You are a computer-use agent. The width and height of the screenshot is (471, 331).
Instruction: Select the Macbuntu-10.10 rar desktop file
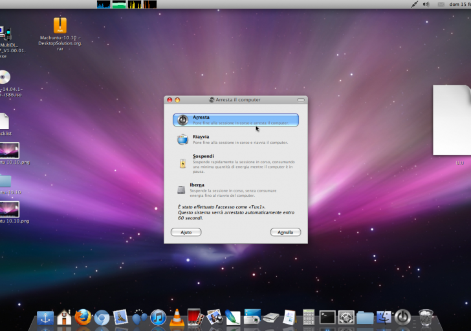(60, 26)
